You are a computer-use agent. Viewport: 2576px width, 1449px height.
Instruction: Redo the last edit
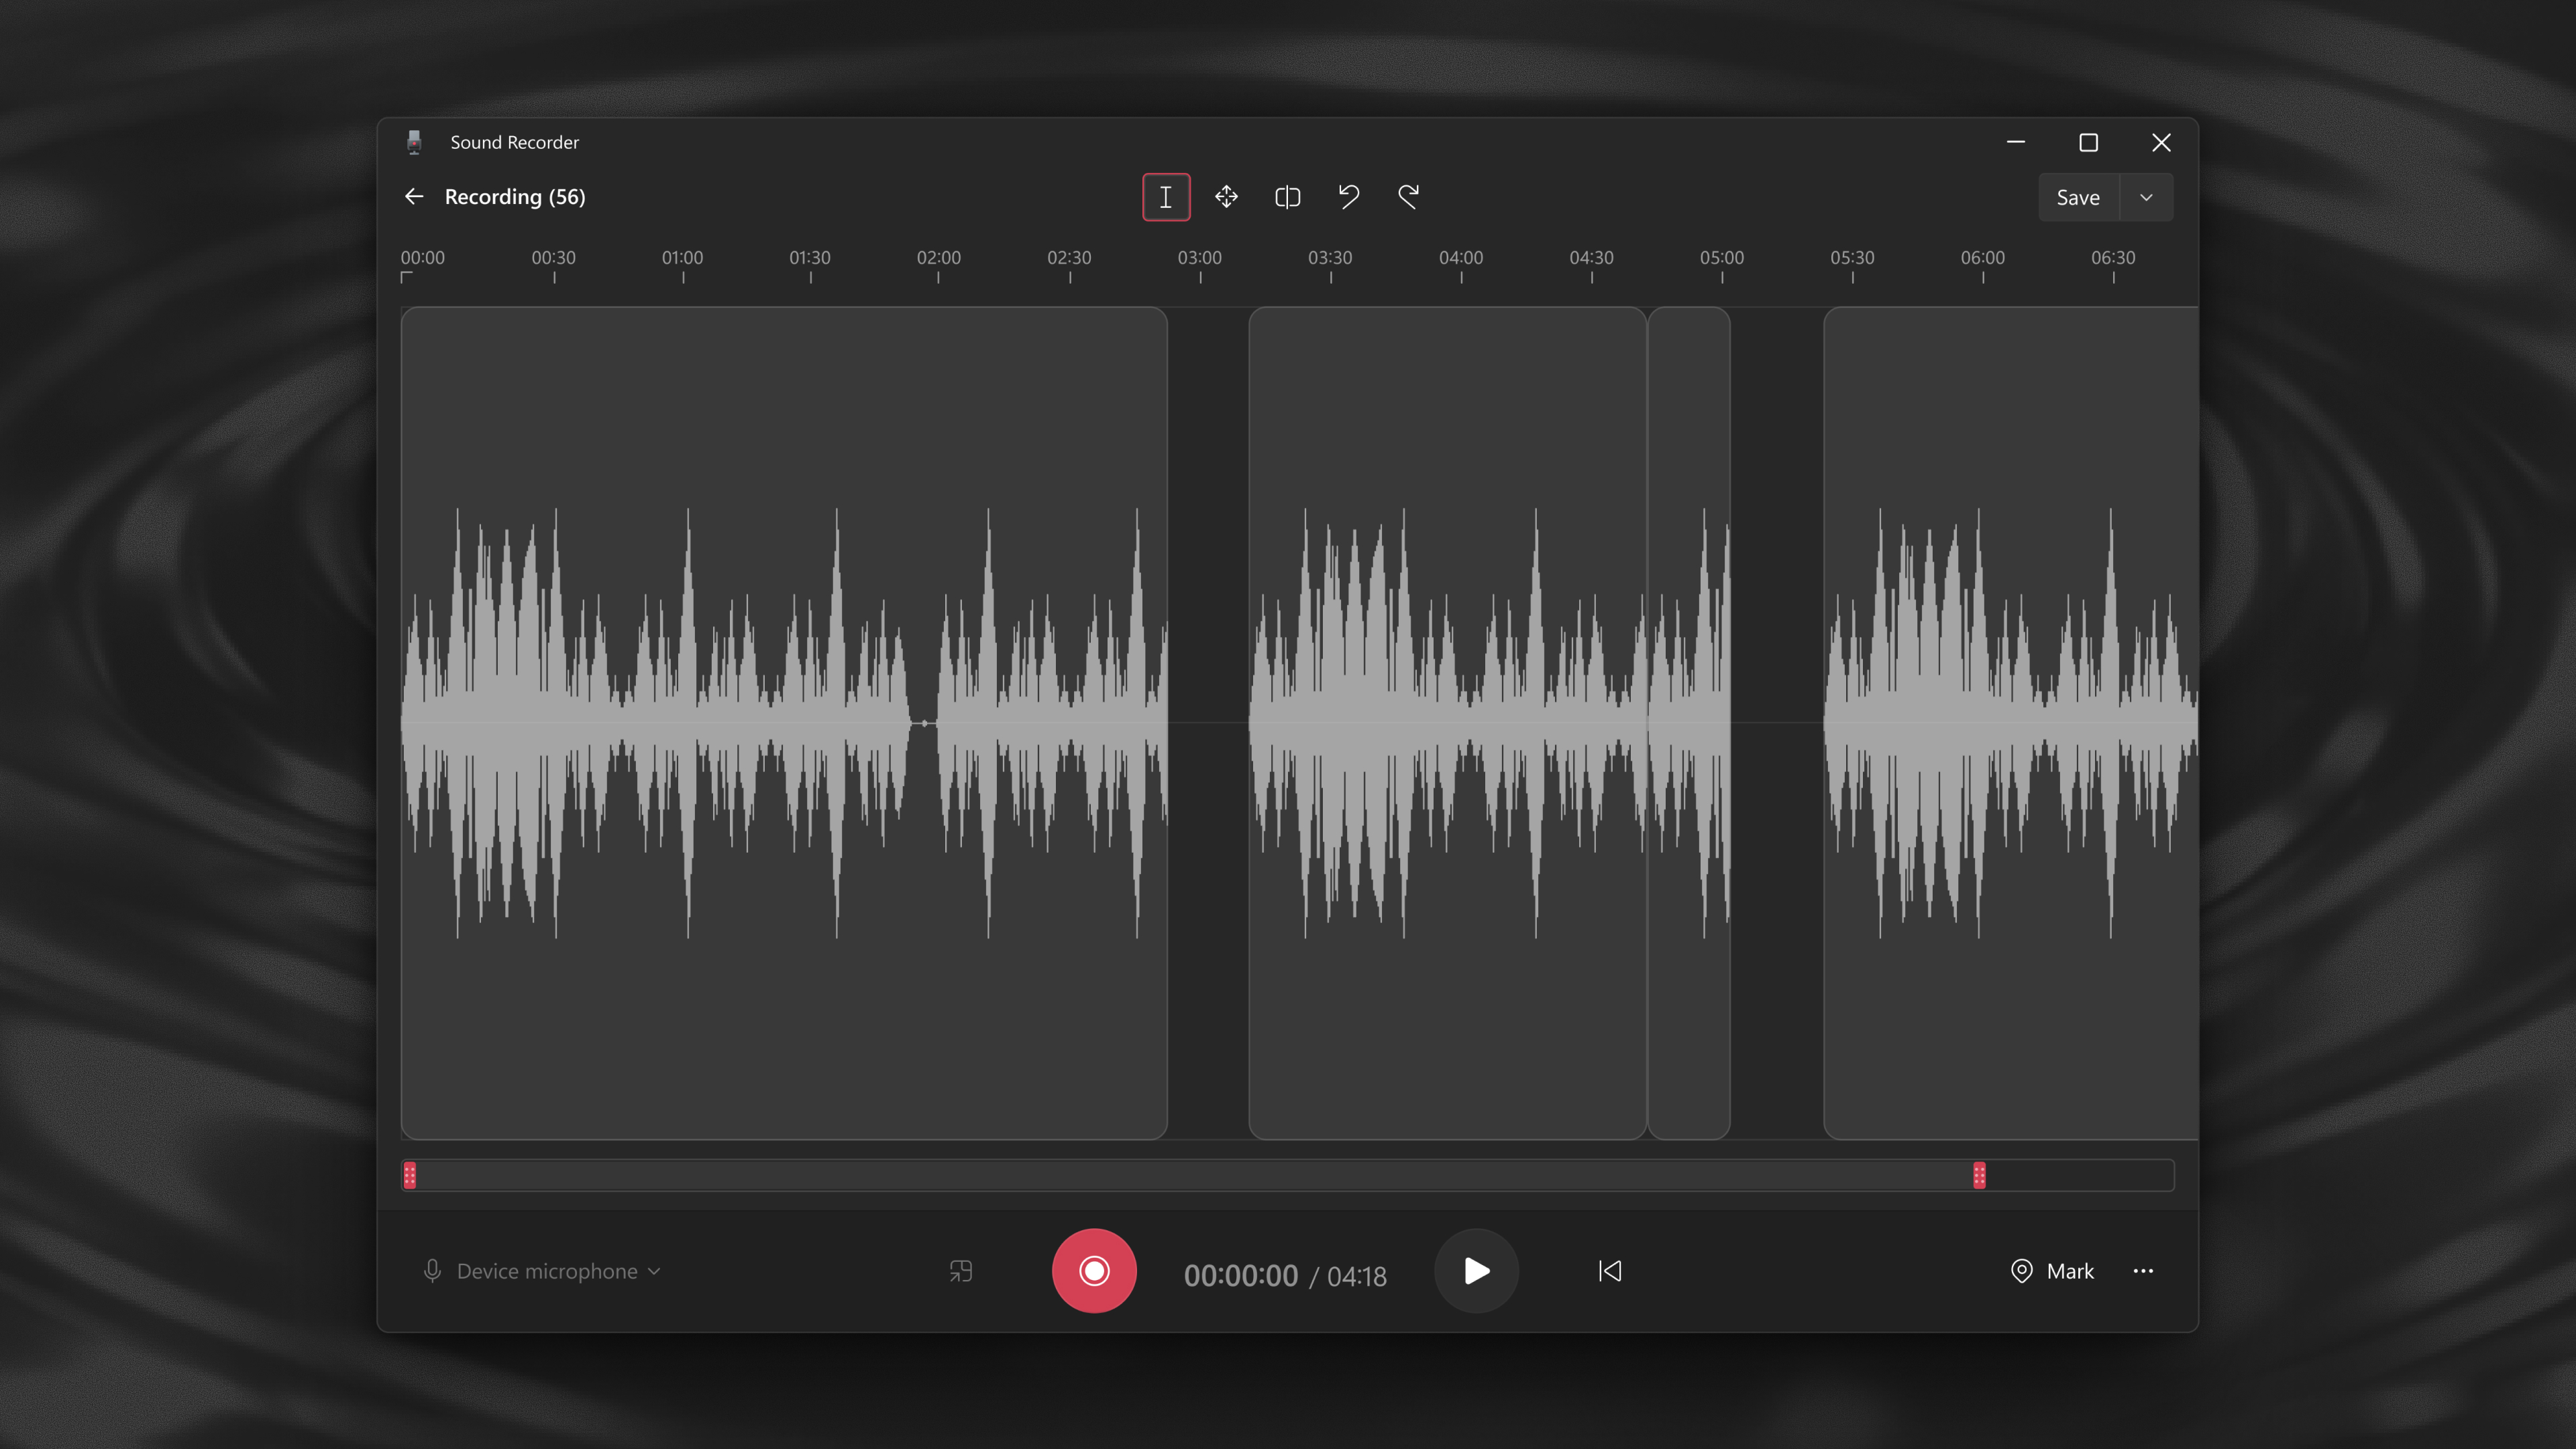point(1408,197)
